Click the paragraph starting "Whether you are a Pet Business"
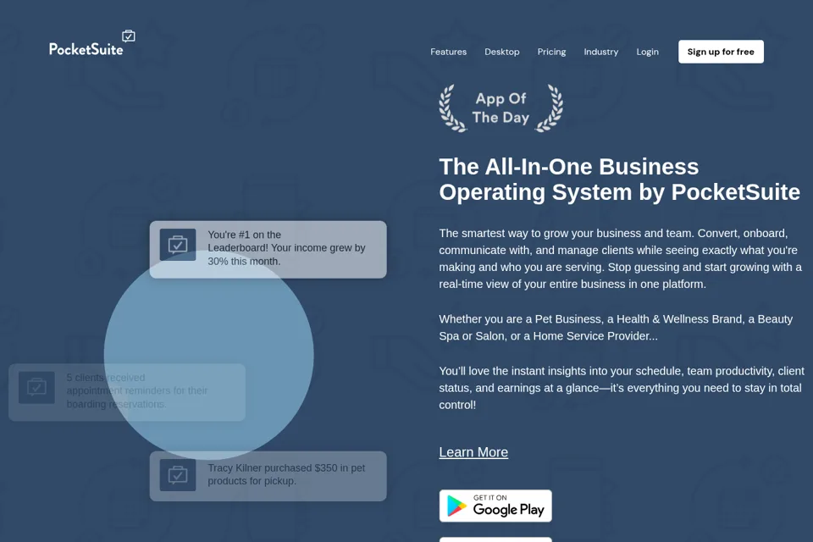Image resolution: width=813 pixels, height=542 pixels. point(616,327)
